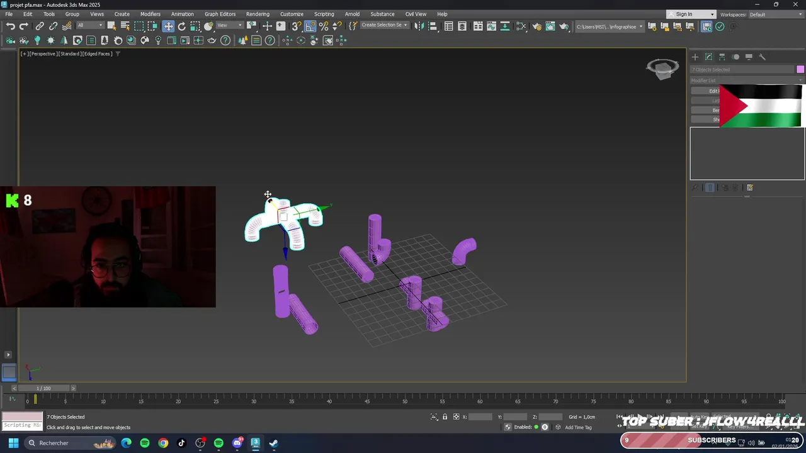Click the time slider next frame arrow
The width and height of the screenshot is (806, 453).
(73, 388)
